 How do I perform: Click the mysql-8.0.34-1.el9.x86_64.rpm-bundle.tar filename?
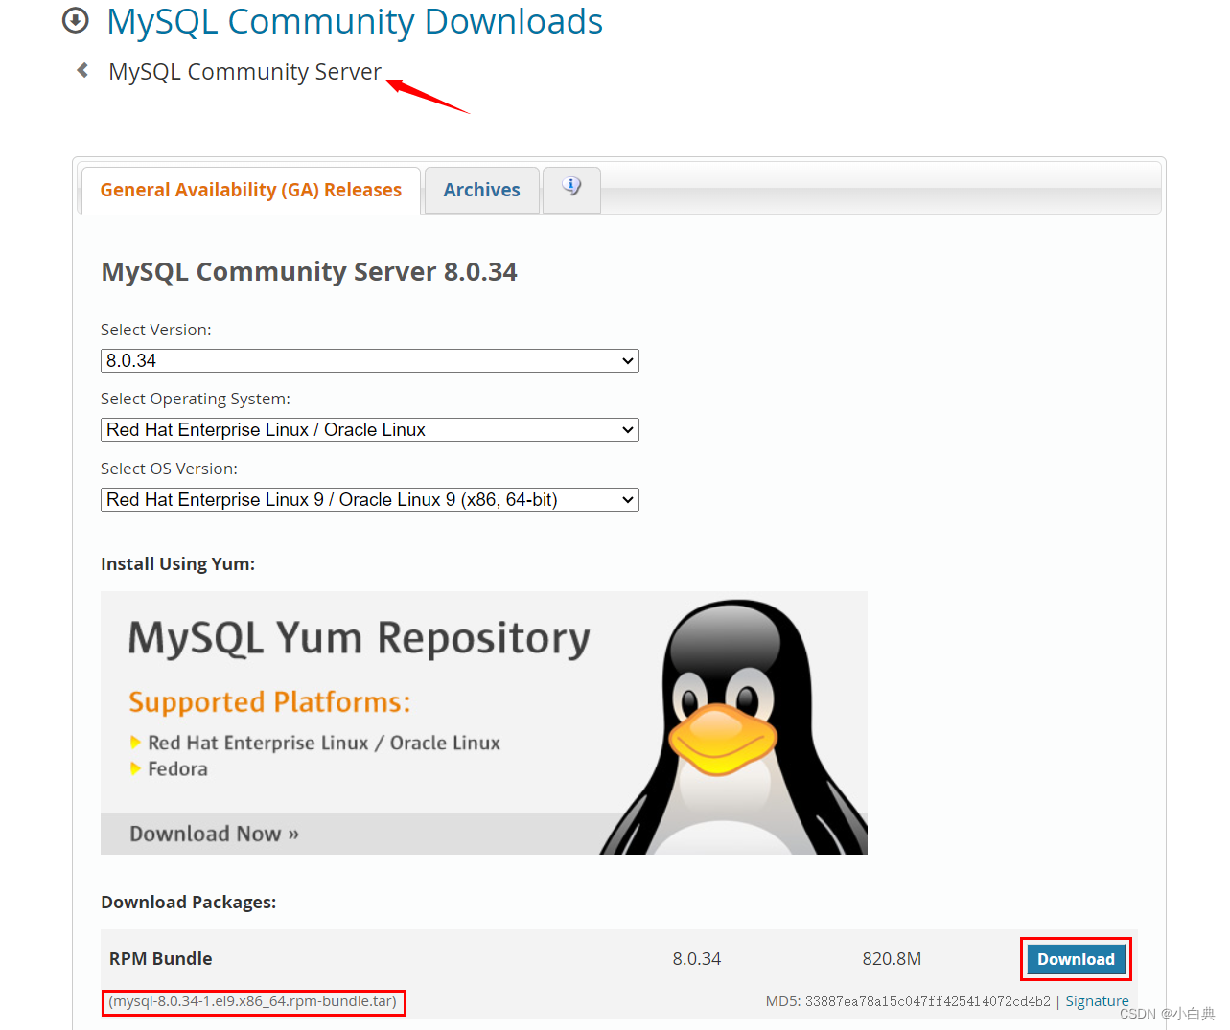(253, 1001)
